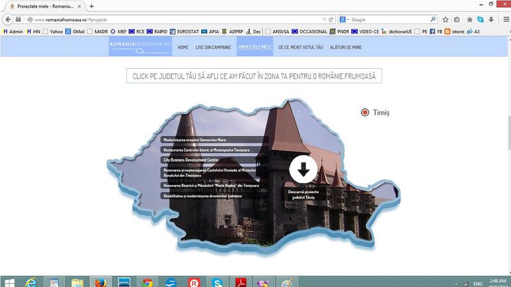This screenshot has width=511, height=287.
Task: Open the Admin bookmark
Action: [13, 31]
